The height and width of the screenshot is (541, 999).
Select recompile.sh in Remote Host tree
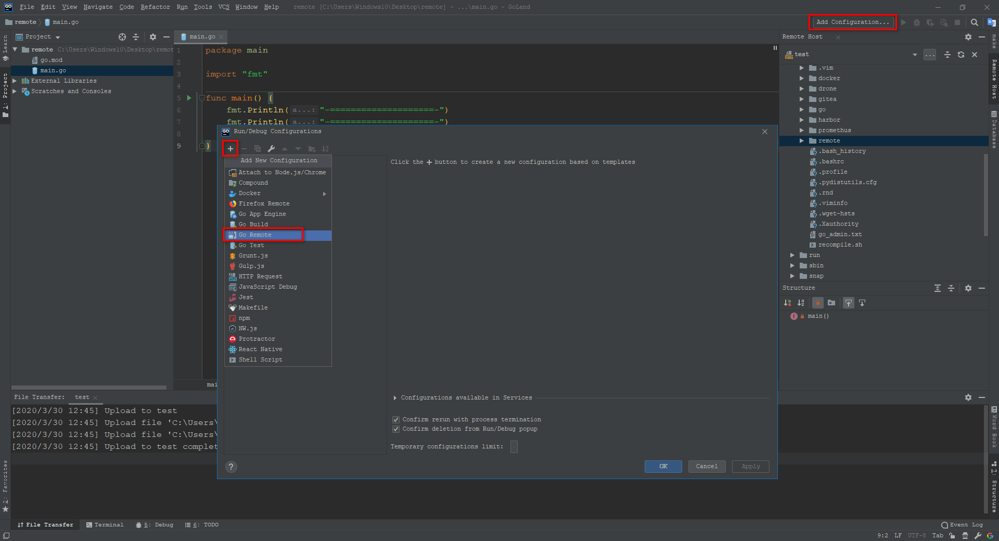coord(840,245)
